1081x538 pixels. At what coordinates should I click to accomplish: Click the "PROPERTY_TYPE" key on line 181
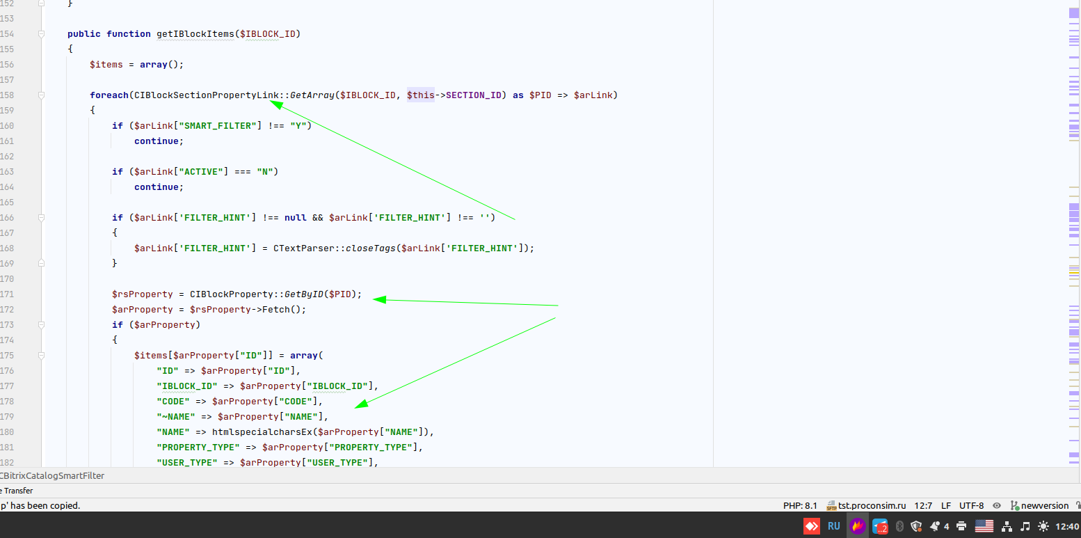198,447
